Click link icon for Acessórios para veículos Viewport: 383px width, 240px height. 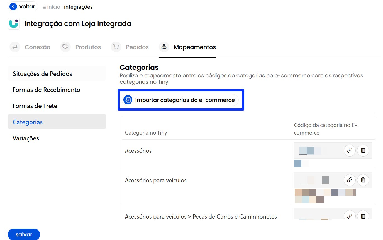[350, 180]
